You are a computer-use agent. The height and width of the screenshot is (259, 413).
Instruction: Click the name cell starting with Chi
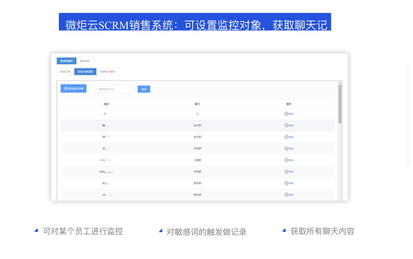tap(106, 160)
